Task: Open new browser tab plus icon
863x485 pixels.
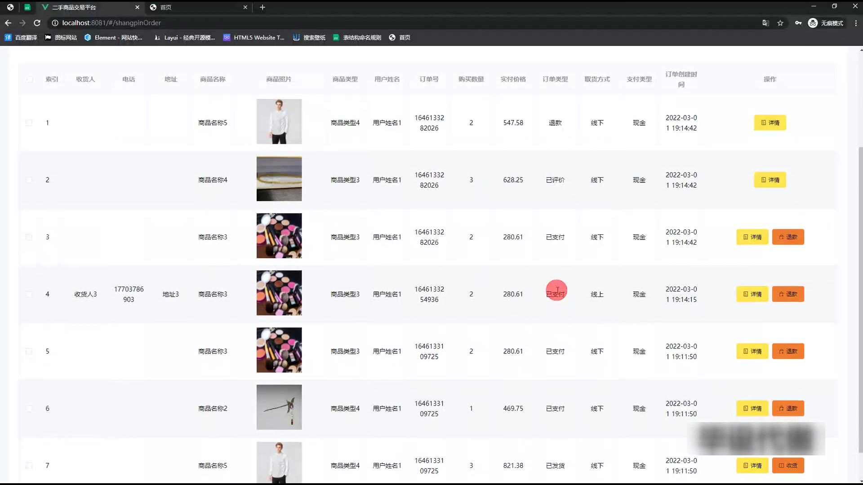Action: pyautogui.click(x=262, y=7)
